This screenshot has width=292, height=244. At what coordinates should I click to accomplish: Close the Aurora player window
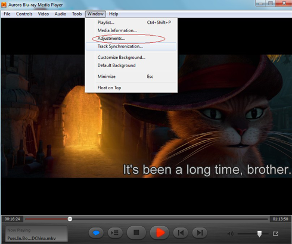(x=284, y=4)
